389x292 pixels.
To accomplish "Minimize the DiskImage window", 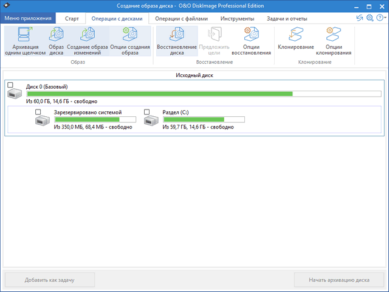I will pos(357,6).
